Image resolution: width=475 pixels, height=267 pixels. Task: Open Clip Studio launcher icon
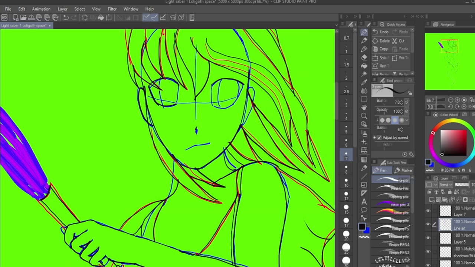pos(4,17)
